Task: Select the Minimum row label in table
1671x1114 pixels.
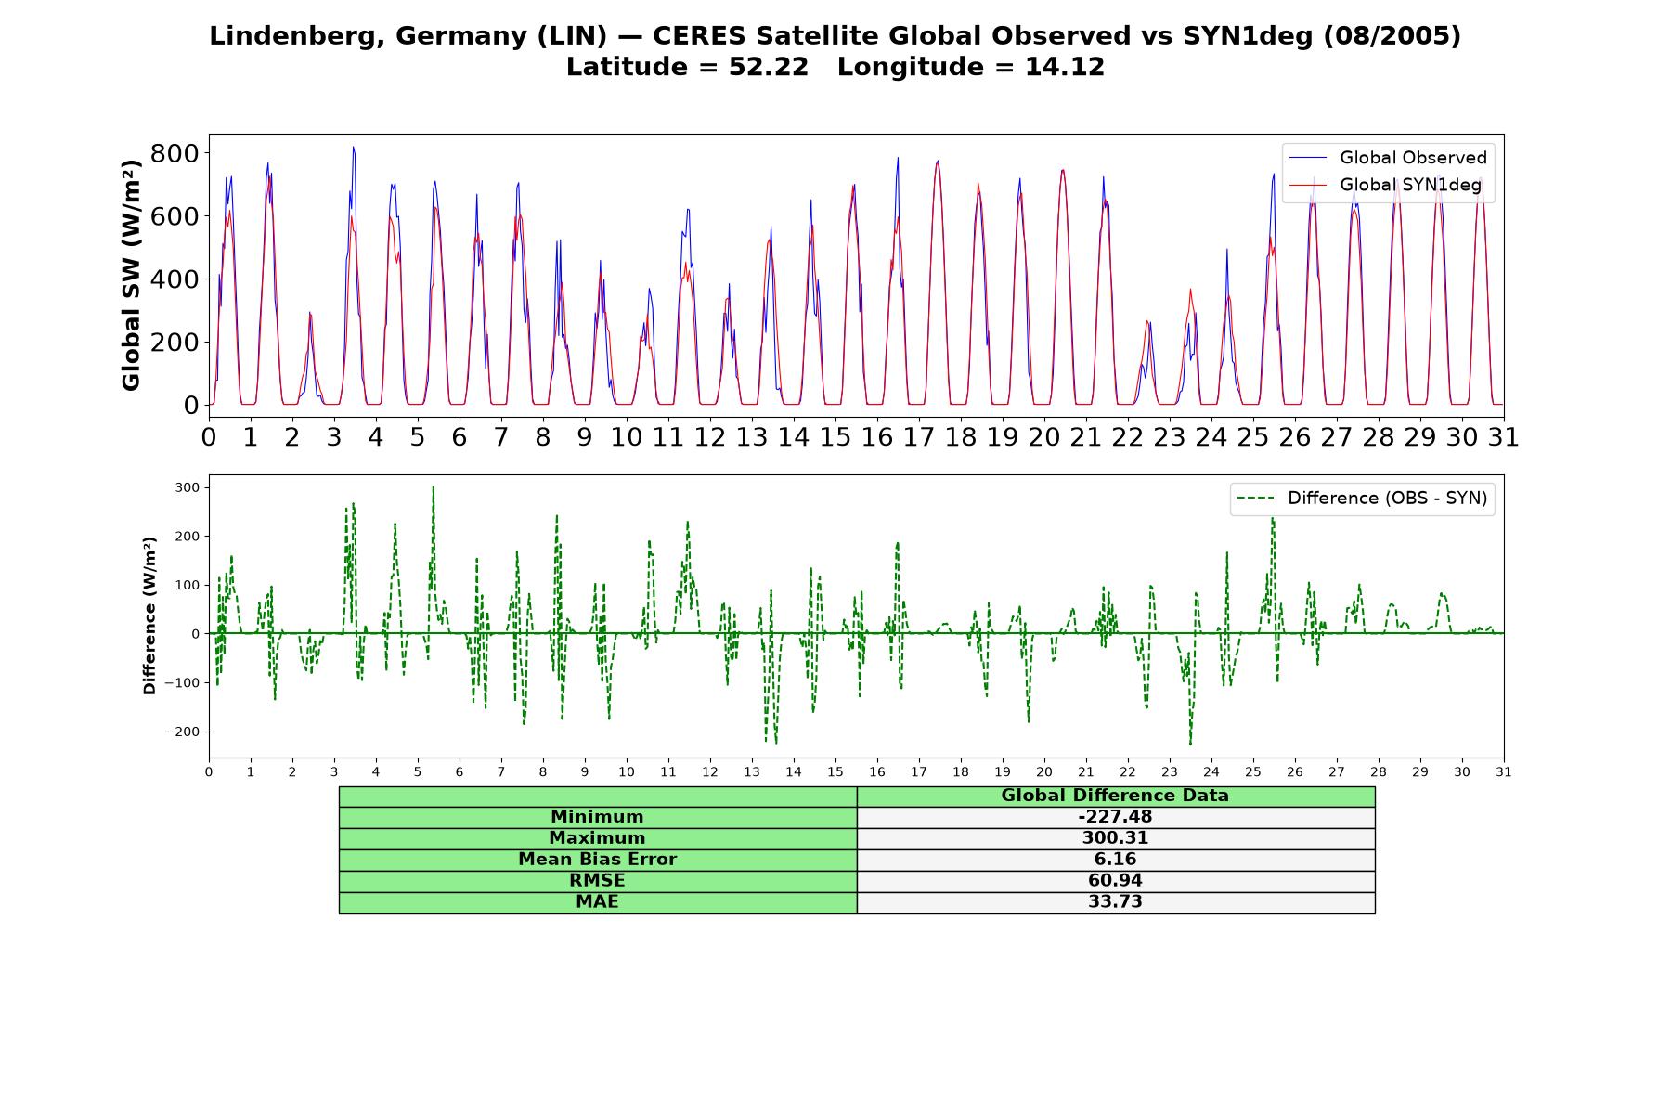Action: (x=597, y=817)
